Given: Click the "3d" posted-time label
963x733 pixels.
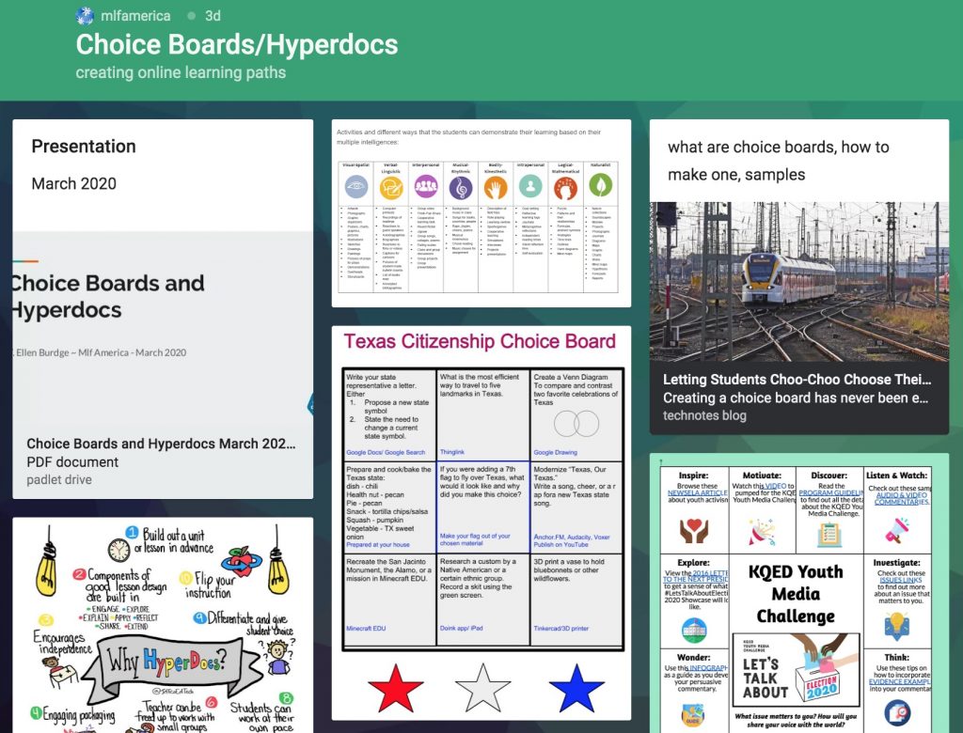Looking at the screenshot, I should pyautogui.click(x=213, y=16).
